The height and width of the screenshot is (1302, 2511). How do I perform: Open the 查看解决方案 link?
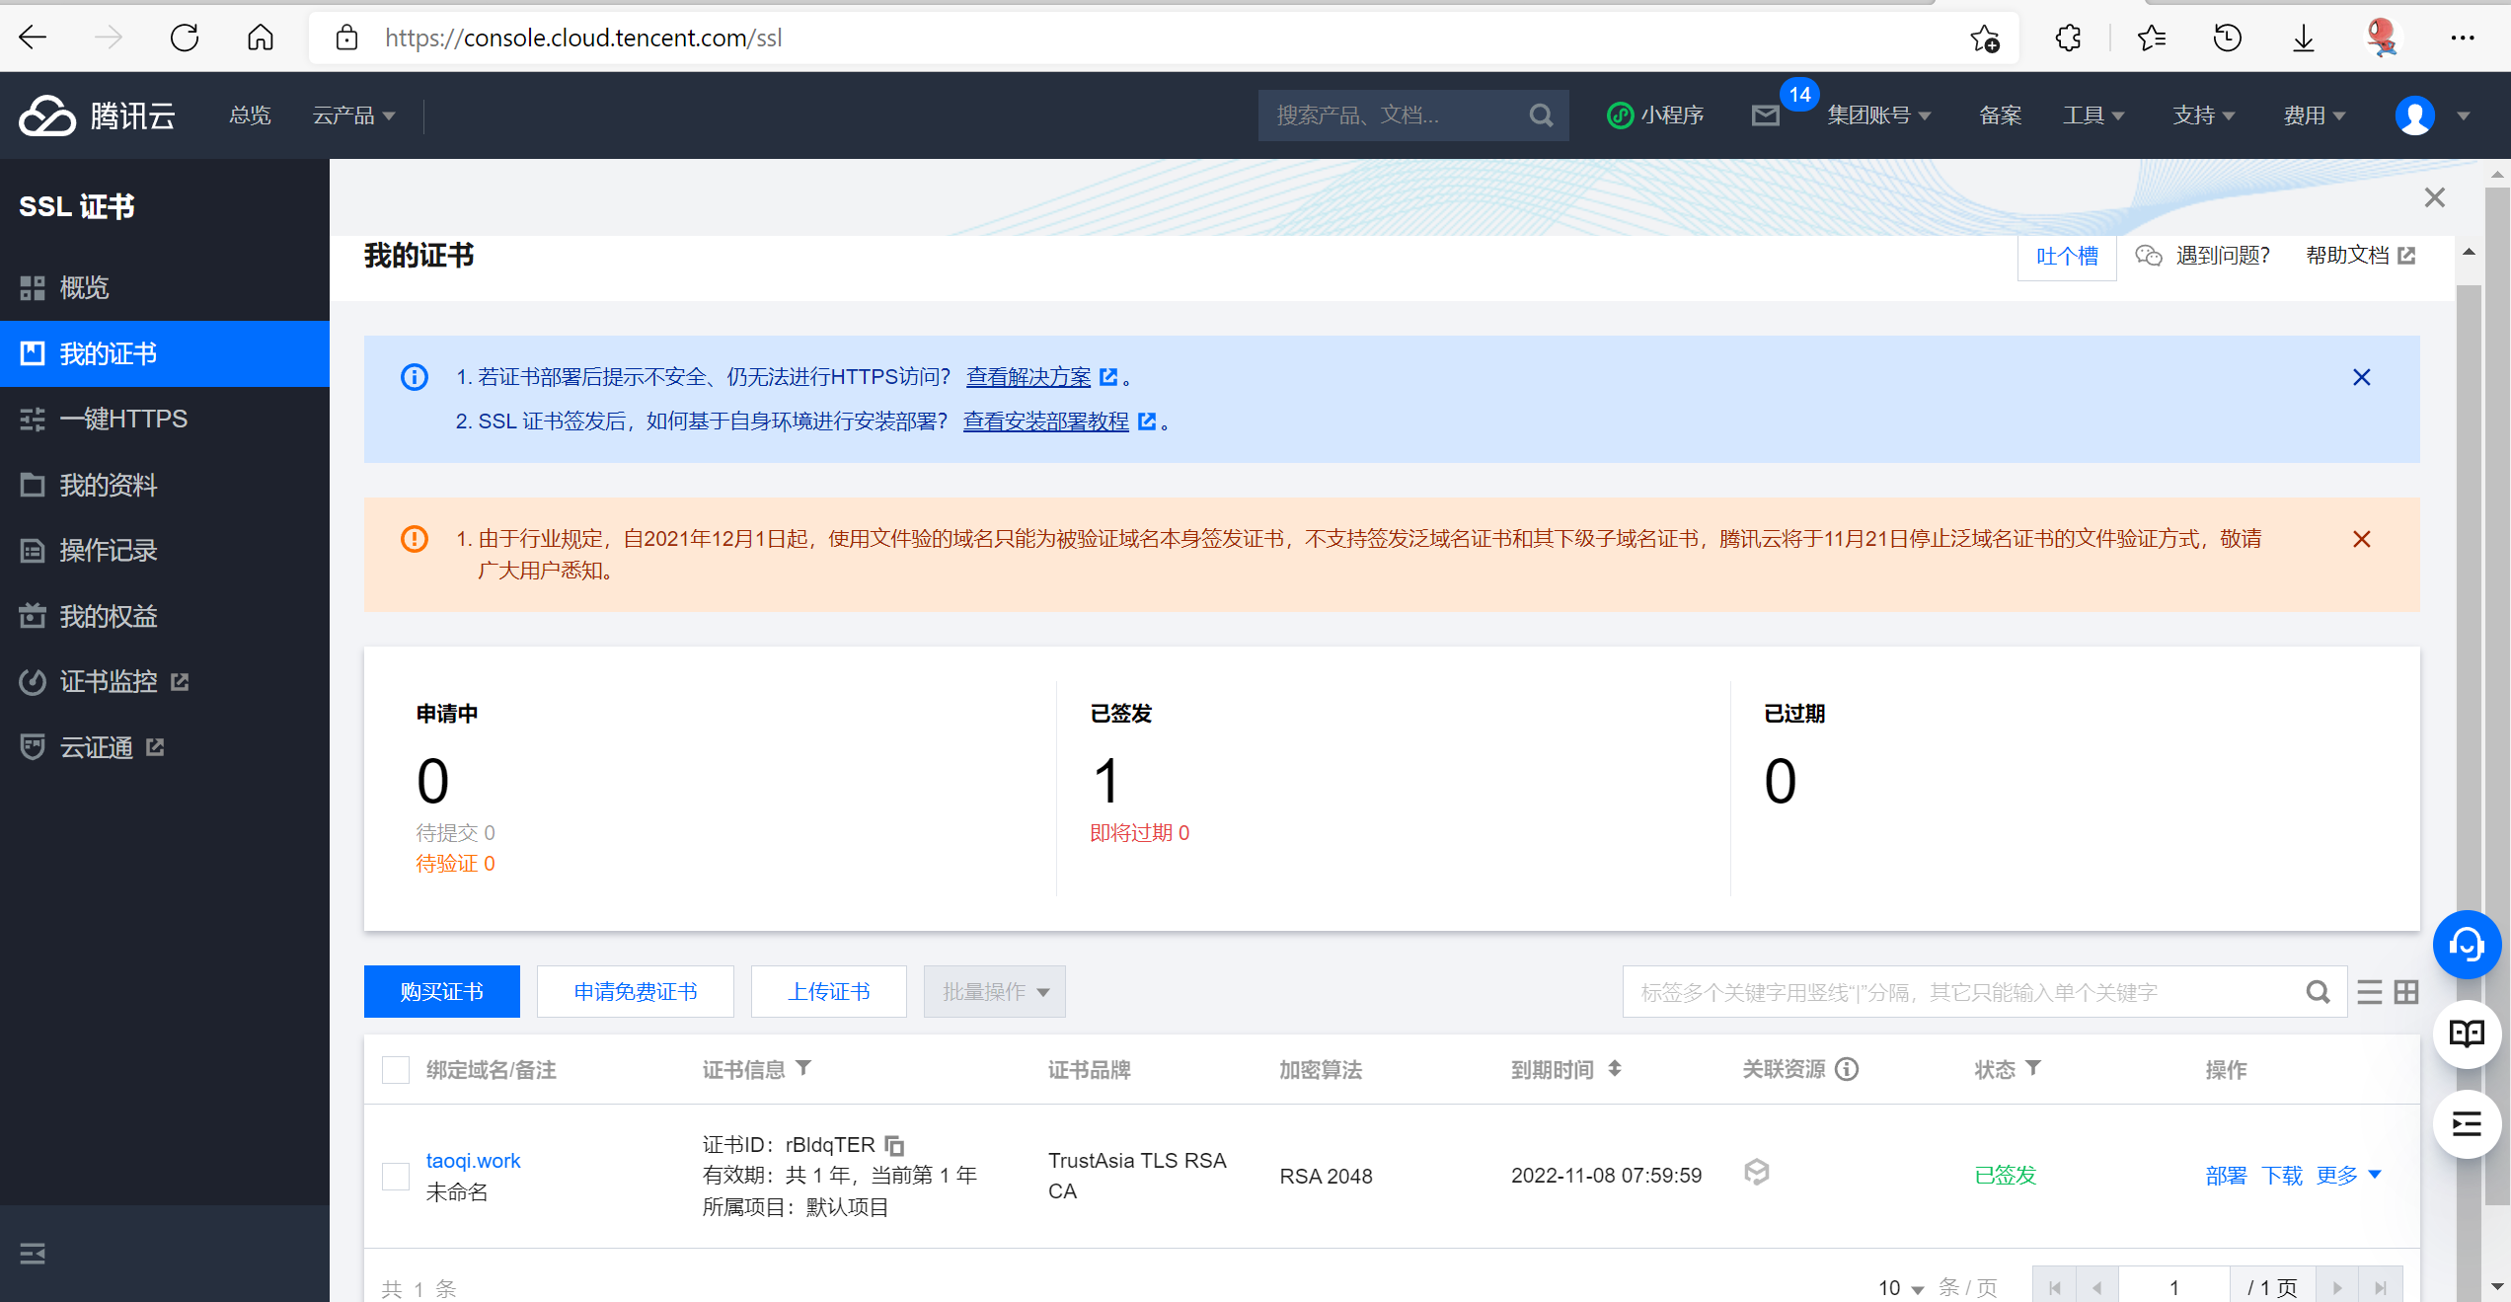1027,377
